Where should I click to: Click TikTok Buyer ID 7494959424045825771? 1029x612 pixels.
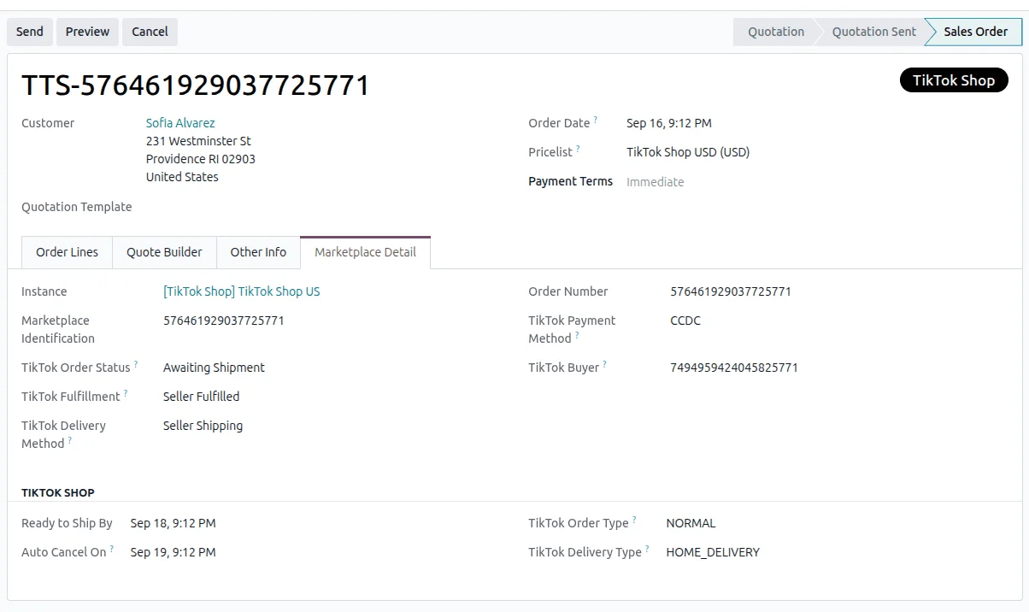coord(734,368)
